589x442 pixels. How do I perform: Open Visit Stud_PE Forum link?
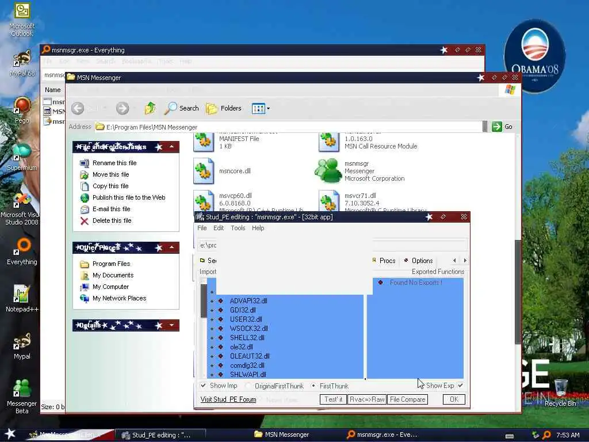[228, 399]
